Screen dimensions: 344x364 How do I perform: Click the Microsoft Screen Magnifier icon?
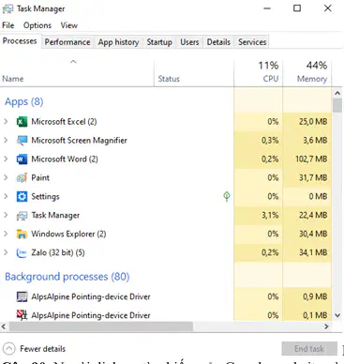(x=22, y=140)
